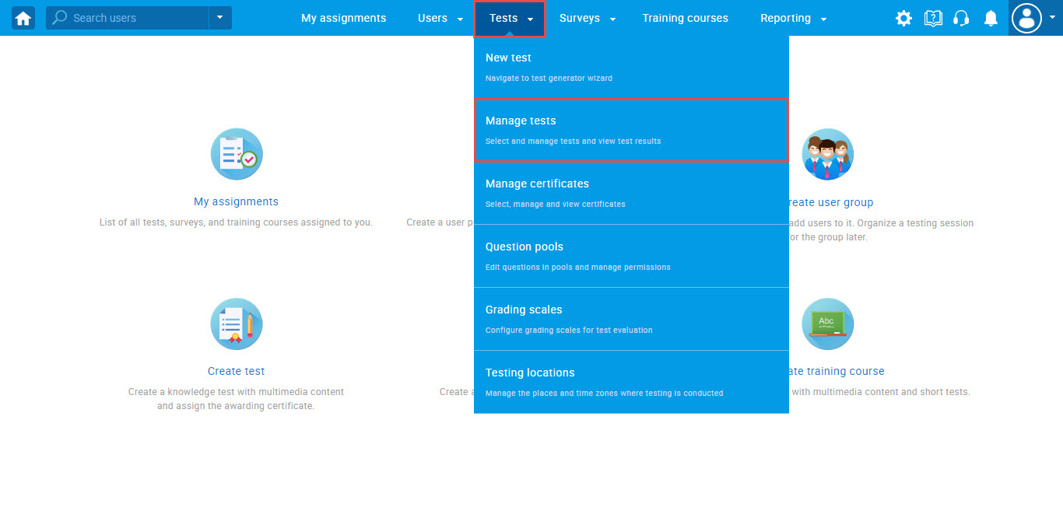Expand the Surveys menu dropdown
Viewport: 1063px width, 511px height.
click(588, 18)
